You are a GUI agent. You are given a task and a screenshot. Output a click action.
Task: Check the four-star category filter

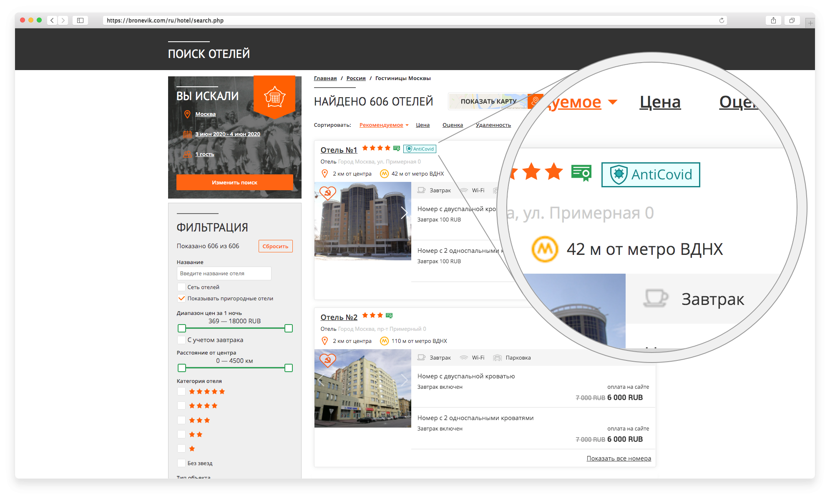181,405
